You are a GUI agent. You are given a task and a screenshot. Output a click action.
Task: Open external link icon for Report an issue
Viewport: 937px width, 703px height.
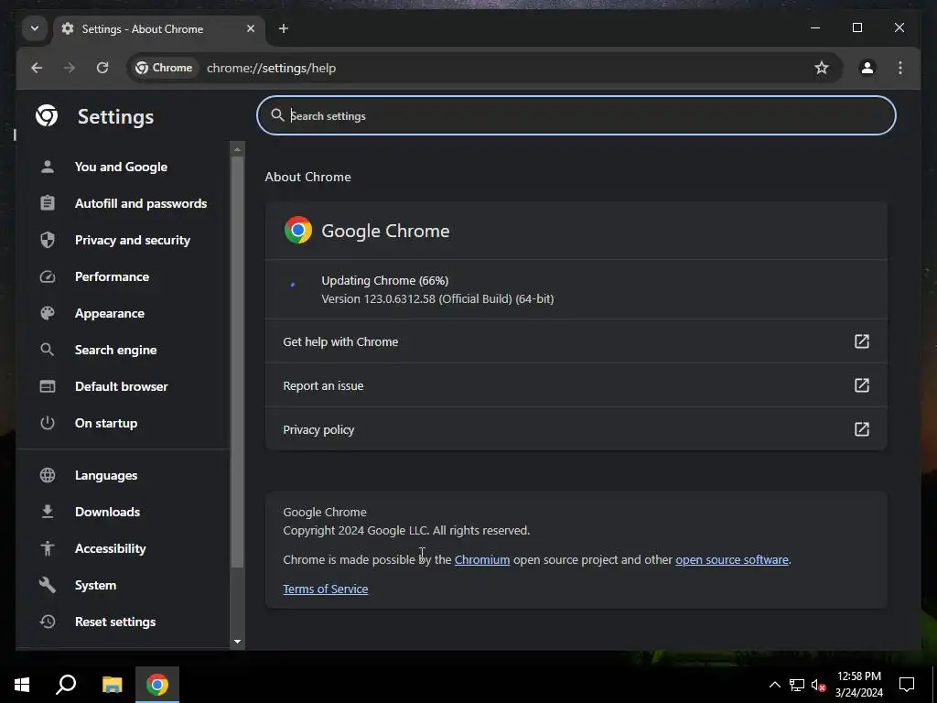[x=862, y=385]
